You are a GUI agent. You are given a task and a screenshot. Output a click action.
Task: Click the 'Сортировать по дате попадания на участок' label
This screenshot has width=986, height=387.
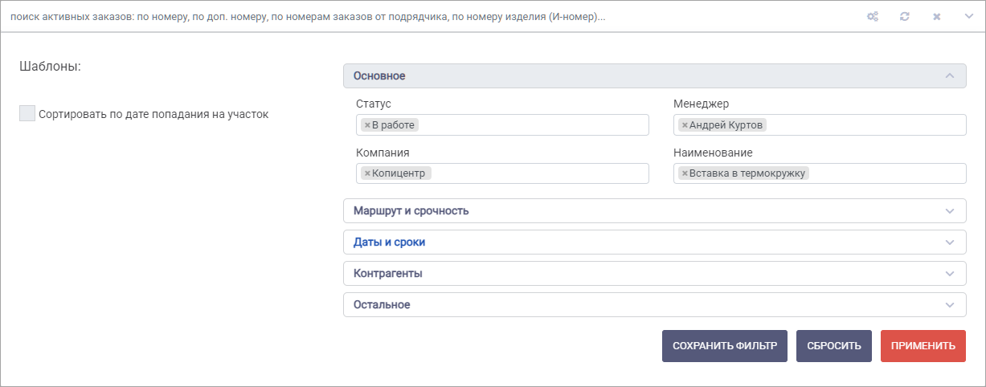click(153, 114)
